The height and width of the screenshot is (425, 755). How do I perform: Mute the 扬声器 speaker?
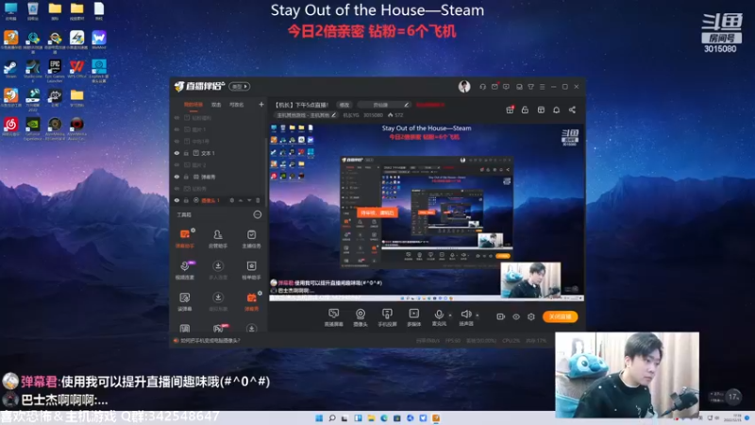click(465, 316)
